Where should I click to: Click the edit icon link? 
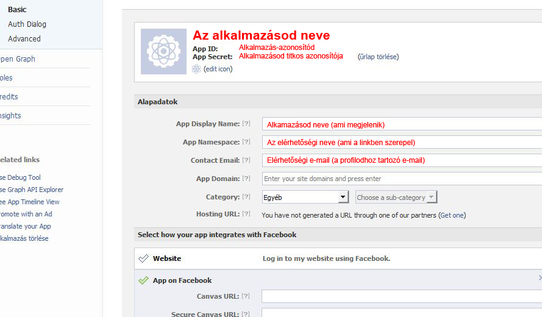[218, 69]
